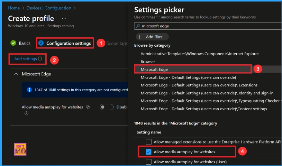The height and width of the screenshot is (166, 282).
Task: Click the search magnifier icon
Action: pyautogui.click(x=138, y=26)
